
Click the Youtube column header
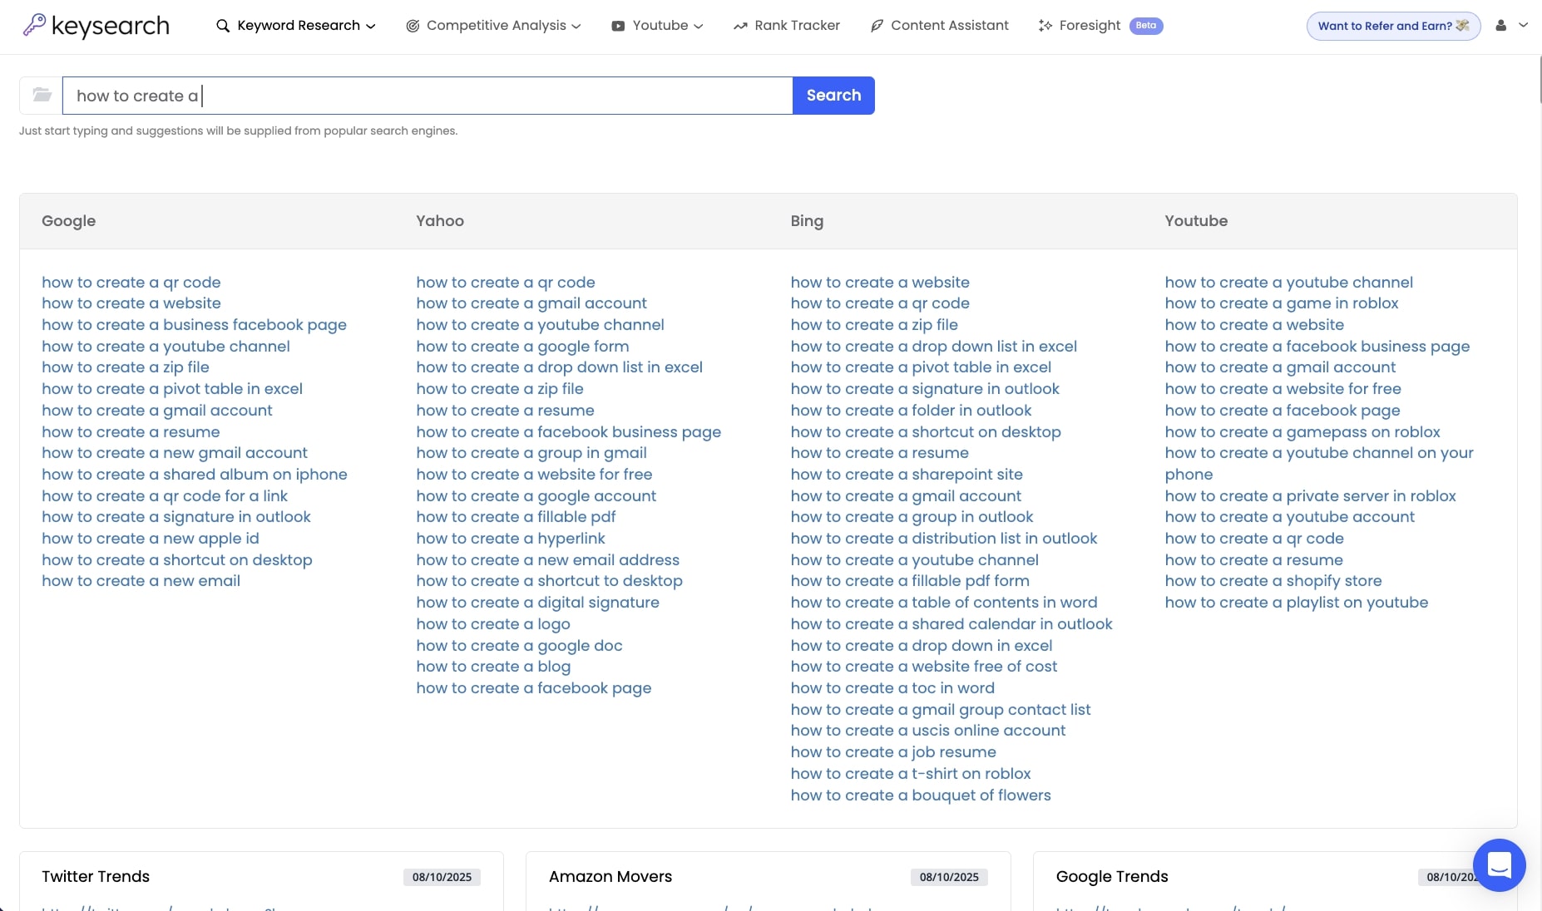click(1196, 221)
